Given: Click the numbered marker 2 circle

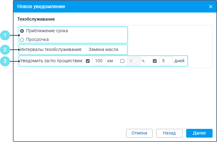Looking at the screenshot, I should 5,49.
